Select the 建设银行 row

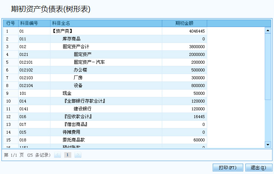point(82,109)
